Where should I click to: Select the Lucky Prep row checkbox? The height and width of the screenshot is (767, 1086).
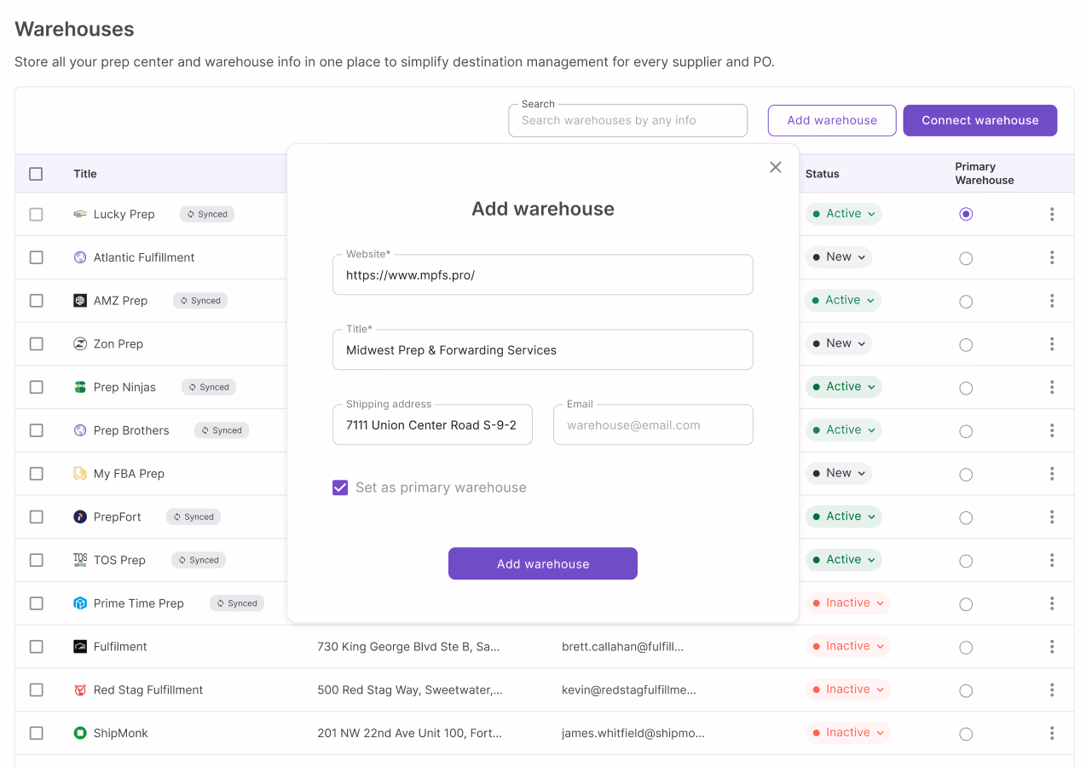coord(36,214)
